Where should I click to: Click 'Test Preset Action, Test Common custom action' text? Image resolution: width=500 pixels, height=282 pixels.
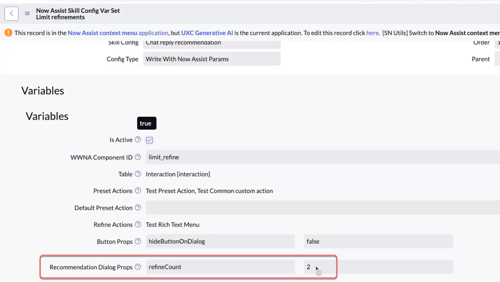tap(209, 191)
